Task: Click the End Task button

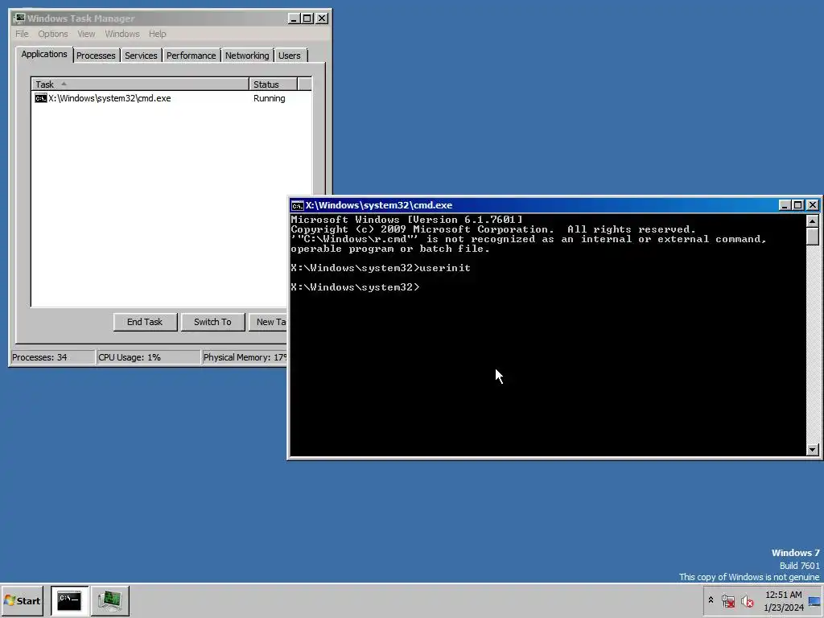Action: click(x=145, y=322)
